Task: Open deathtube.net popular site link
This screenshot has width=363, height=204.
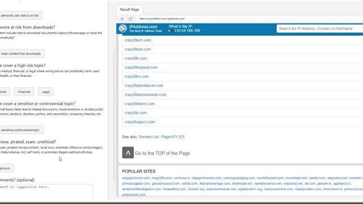Action: (242, 184)
